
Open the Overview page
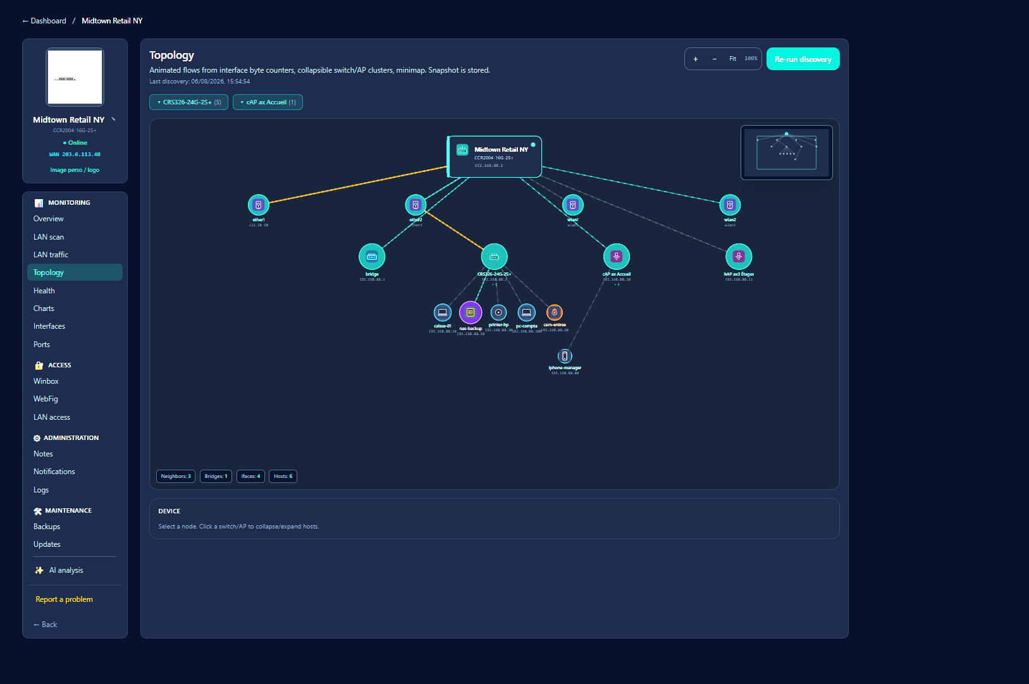coord(75,219)
